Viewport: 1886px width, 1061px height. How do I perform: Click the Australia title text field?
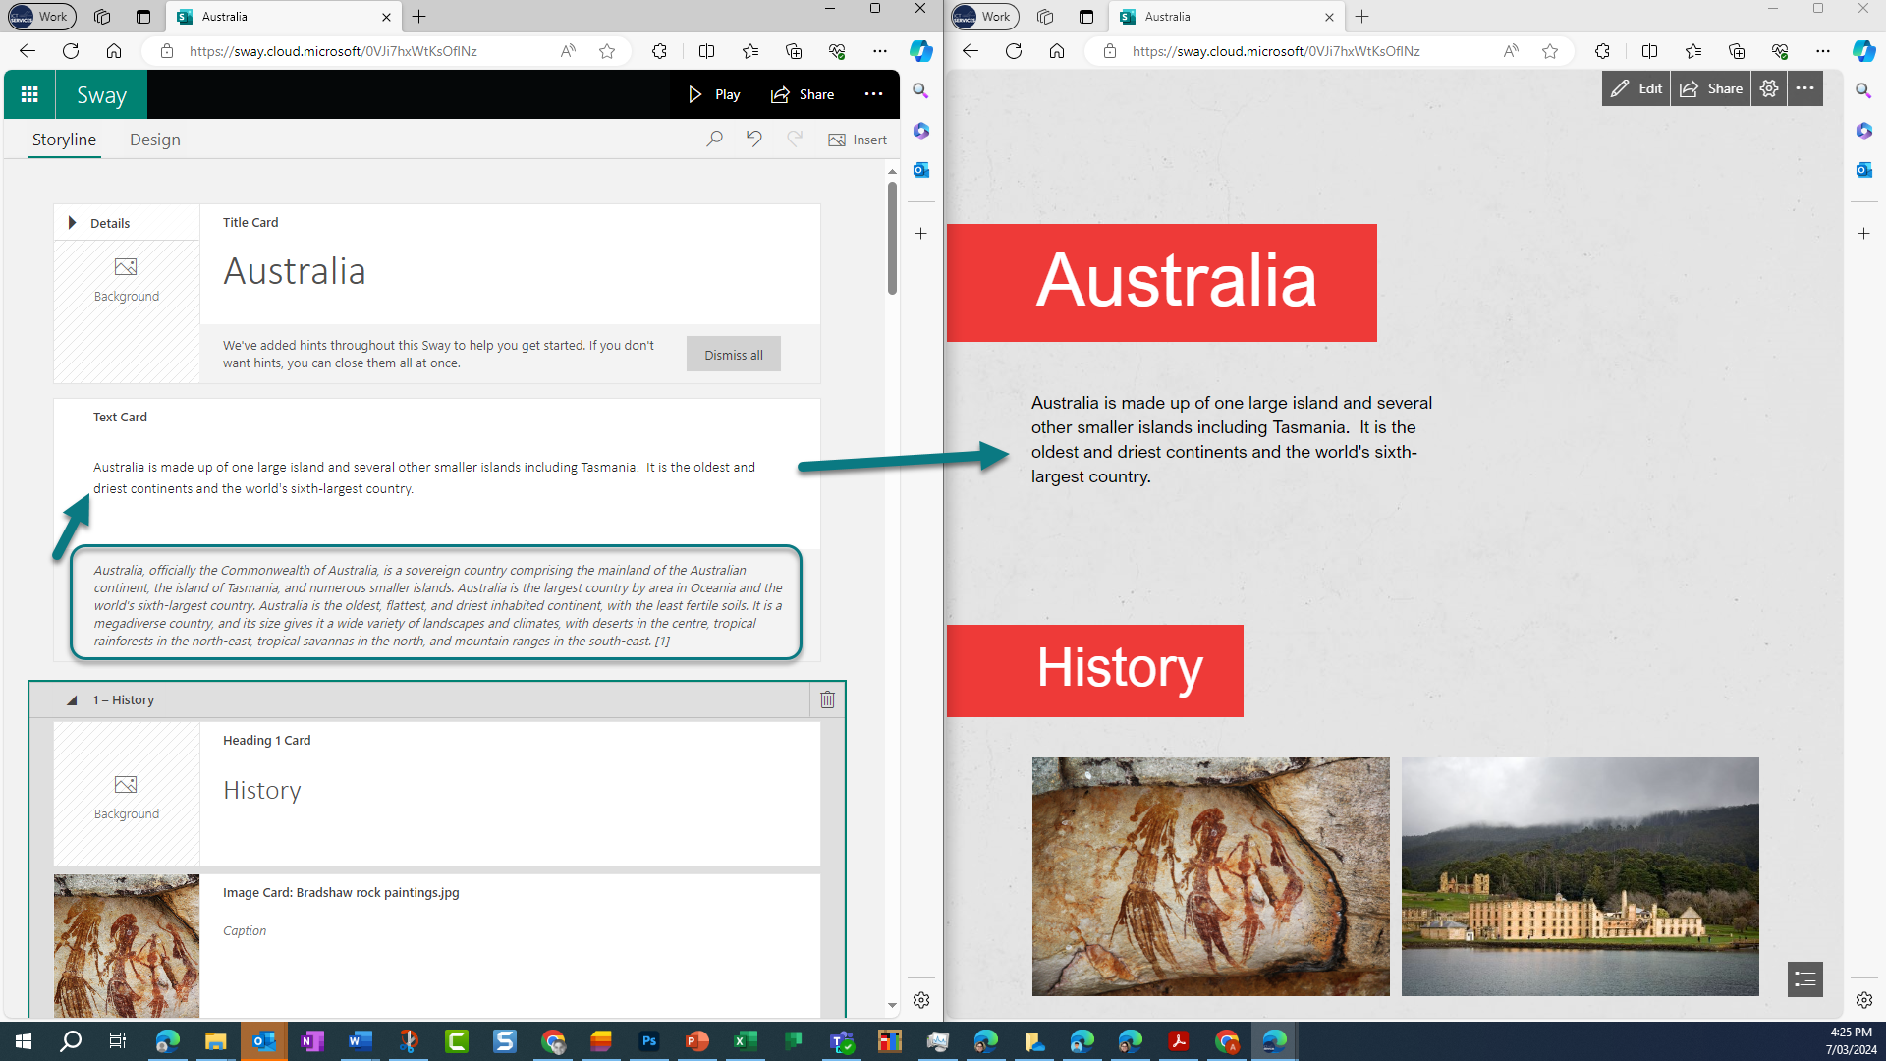pyautogui.click(x=295, y=271)
